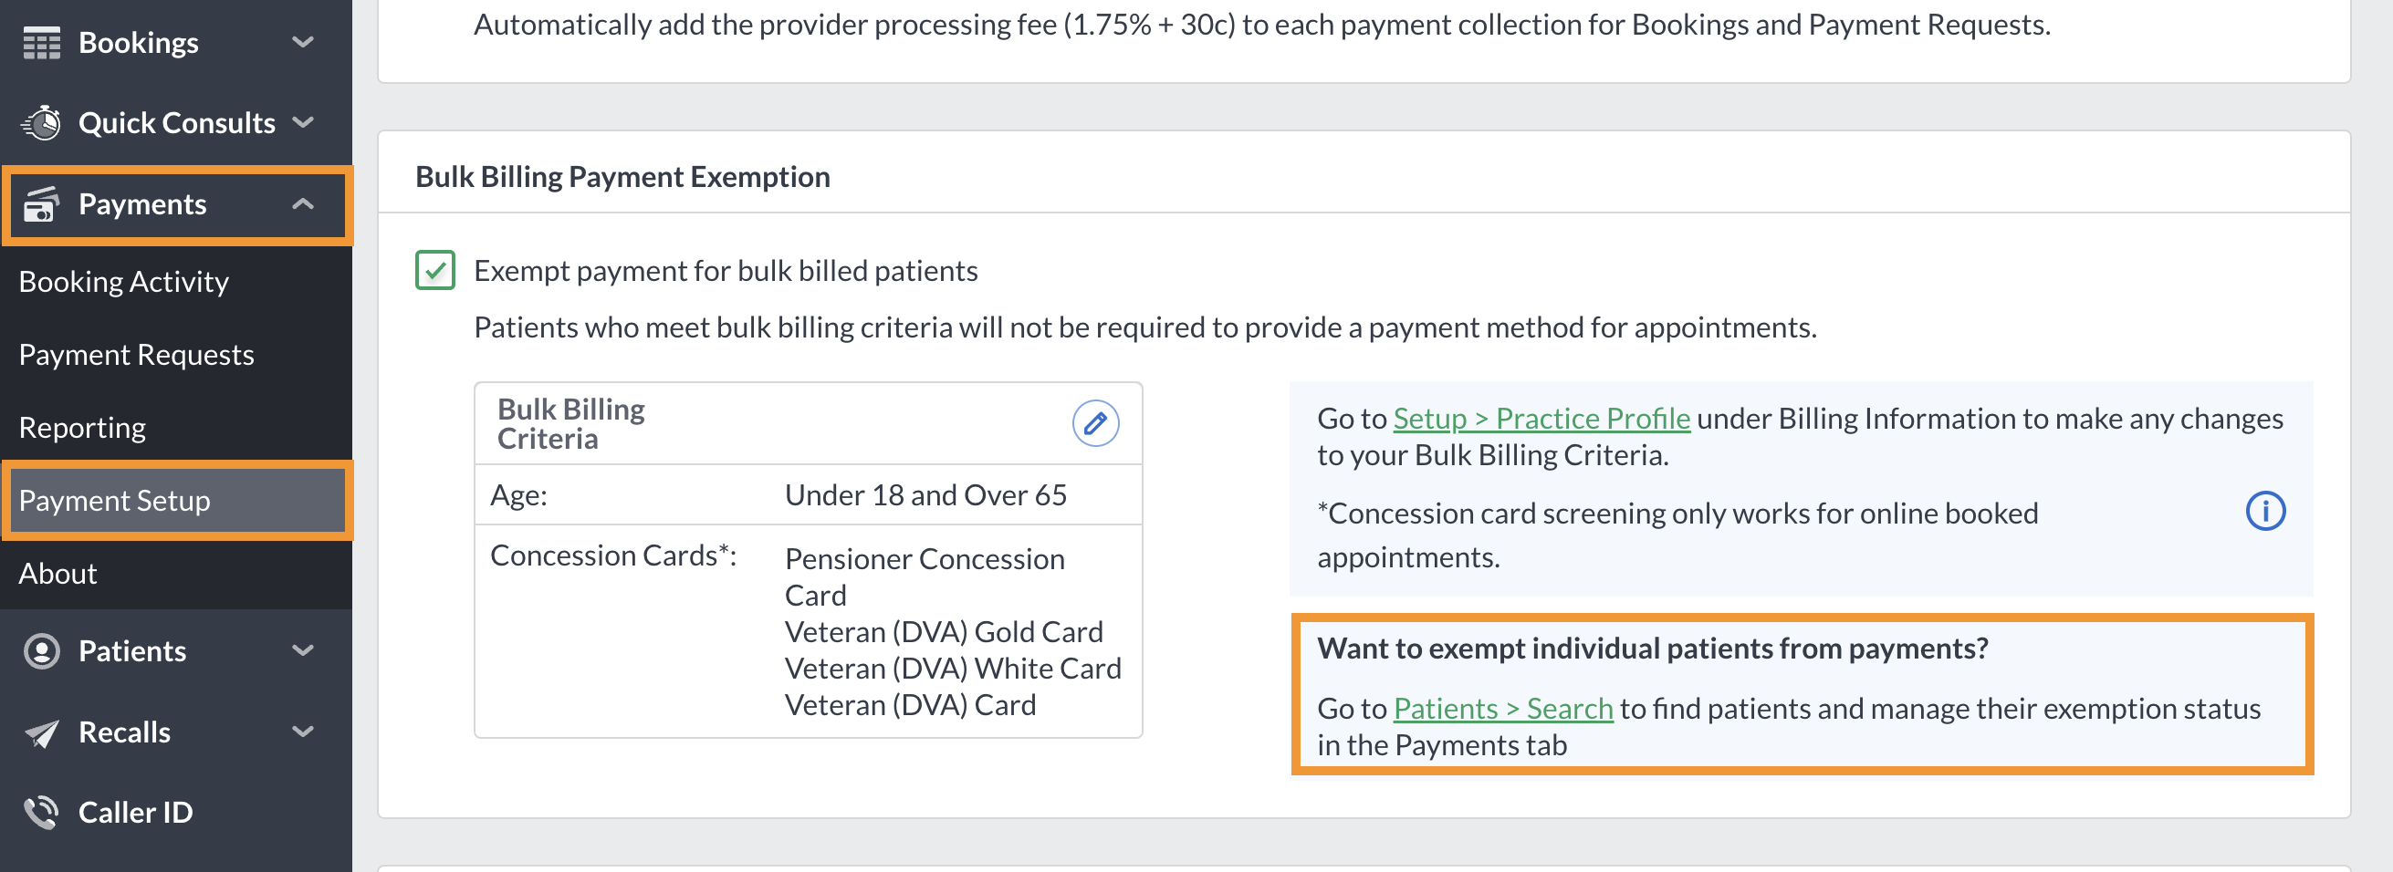
Task: Open the concession card info icon
Action: click(x=2265, y=512)
